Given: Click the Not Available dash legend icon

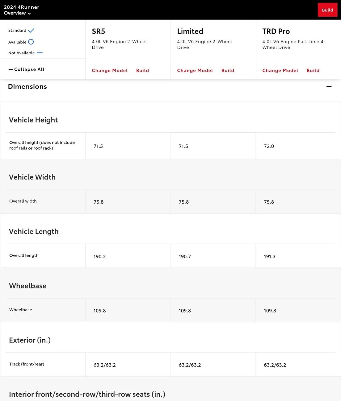Looking at the screenshot, I should click(x=40, y=53).
